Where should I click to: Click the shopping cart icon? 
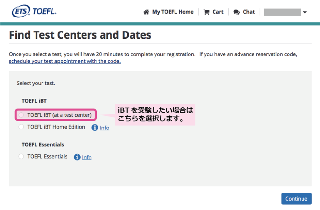point(206,12)
